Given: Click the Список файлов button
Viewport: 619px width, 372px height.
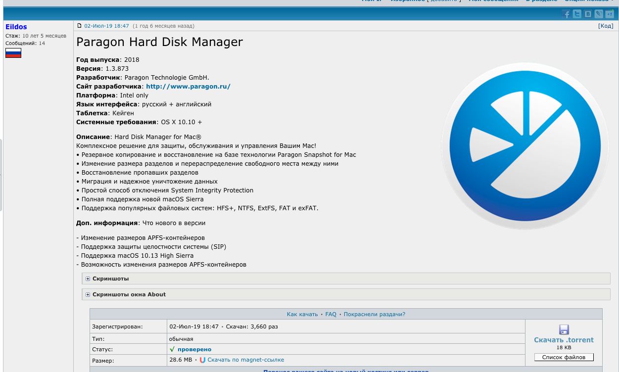Looking at the screenshot, I should [564, 357].
